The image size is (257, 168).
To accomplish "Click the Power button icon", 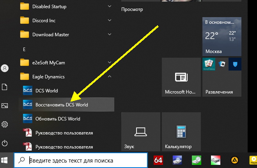I will pos(5,143).
